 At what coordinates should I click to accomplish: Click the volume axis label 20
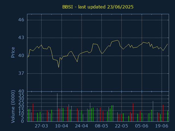click(21, 106)
